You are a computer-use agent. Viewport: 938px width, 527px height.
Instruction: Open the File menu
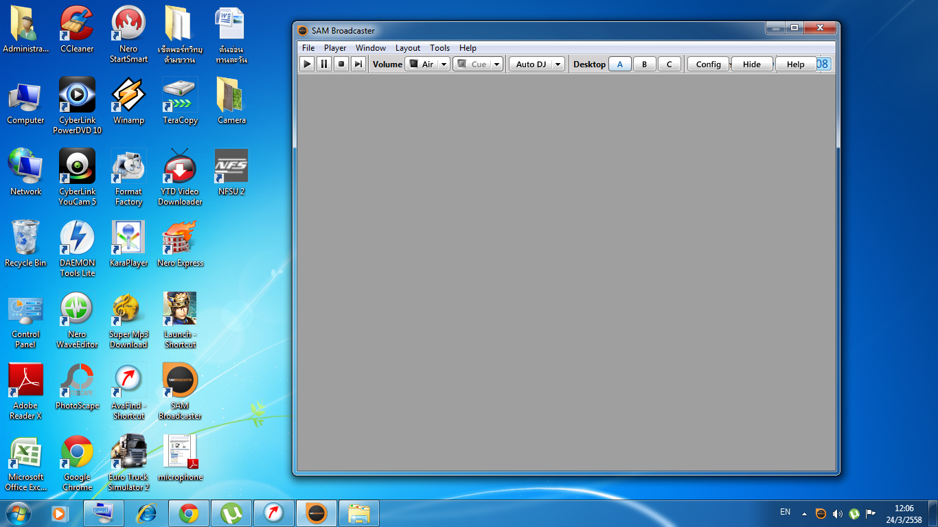click(x=308, y=48)
